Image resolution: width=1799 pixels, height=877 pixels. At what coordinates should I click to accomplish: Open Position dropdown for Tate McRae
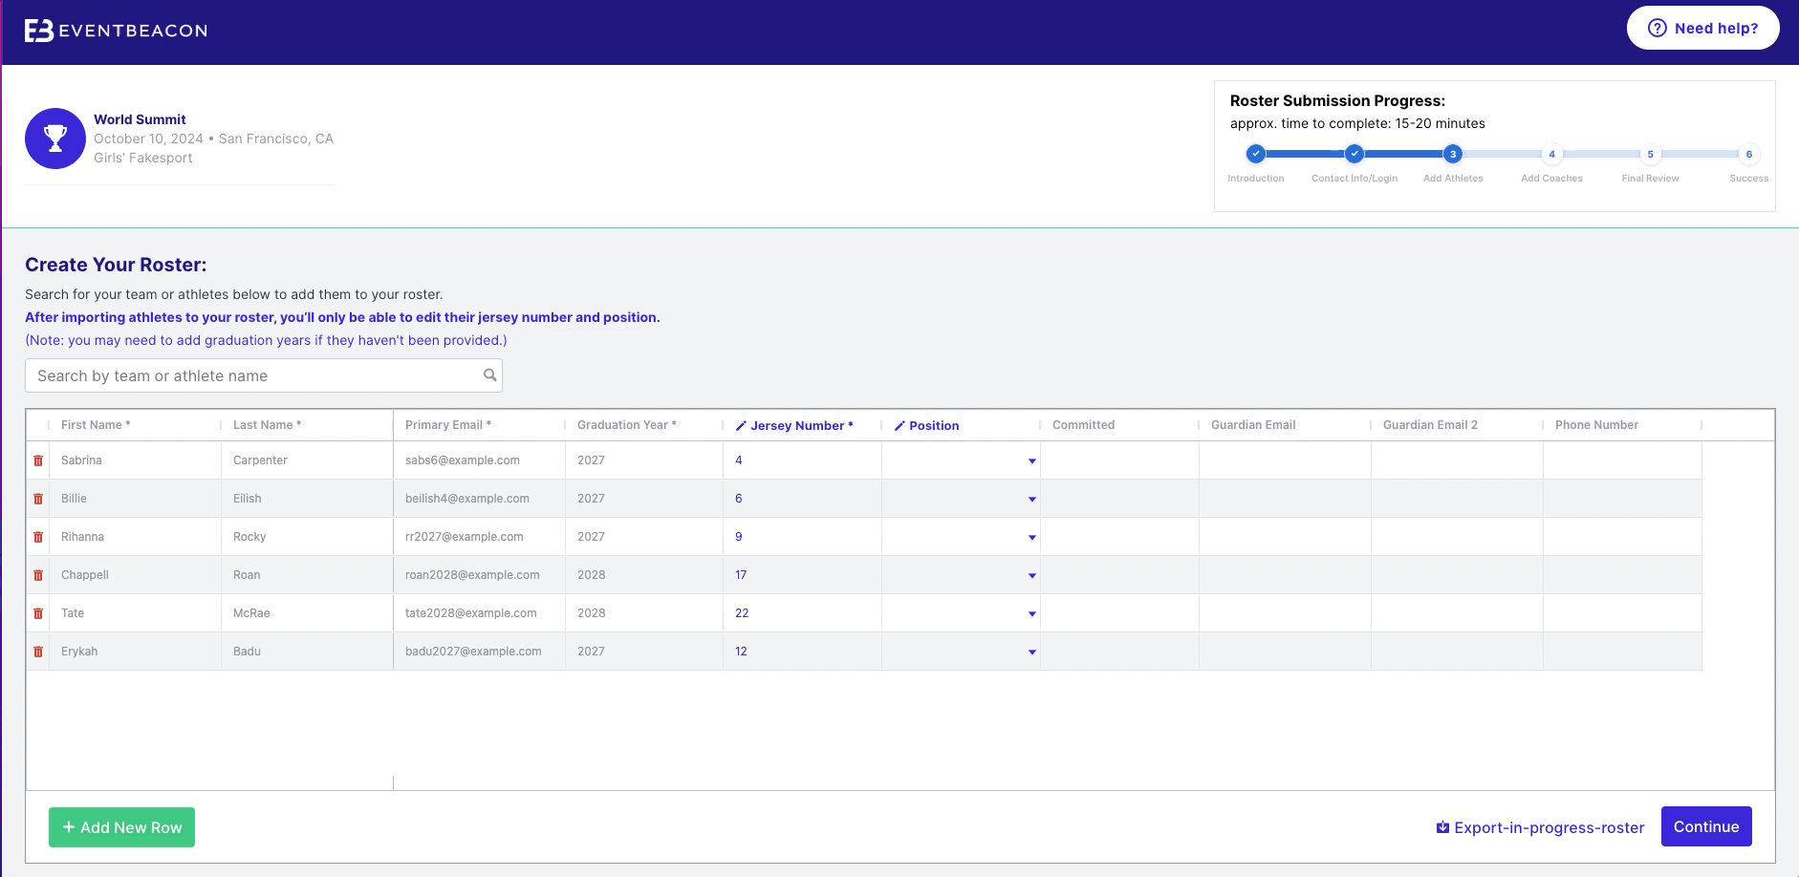pyautogui.click(x=1031, y=614)
